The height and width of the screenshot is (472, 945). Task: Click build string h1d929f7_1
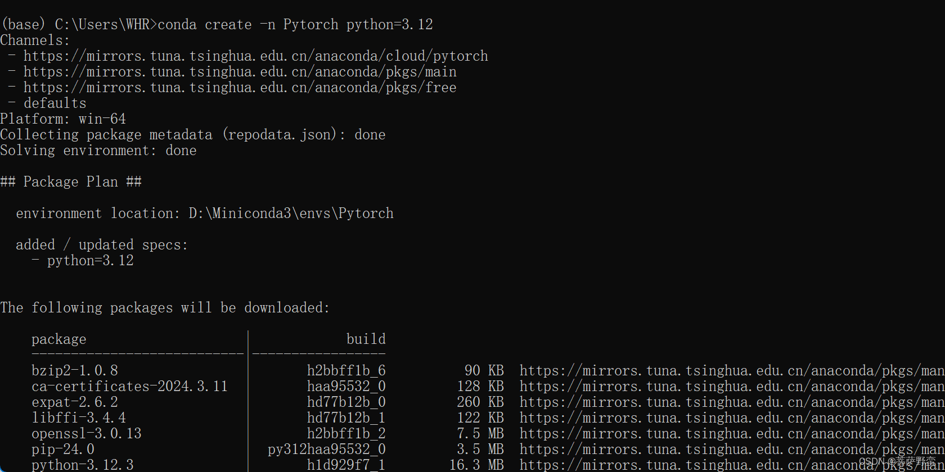[x=346, y=465]
